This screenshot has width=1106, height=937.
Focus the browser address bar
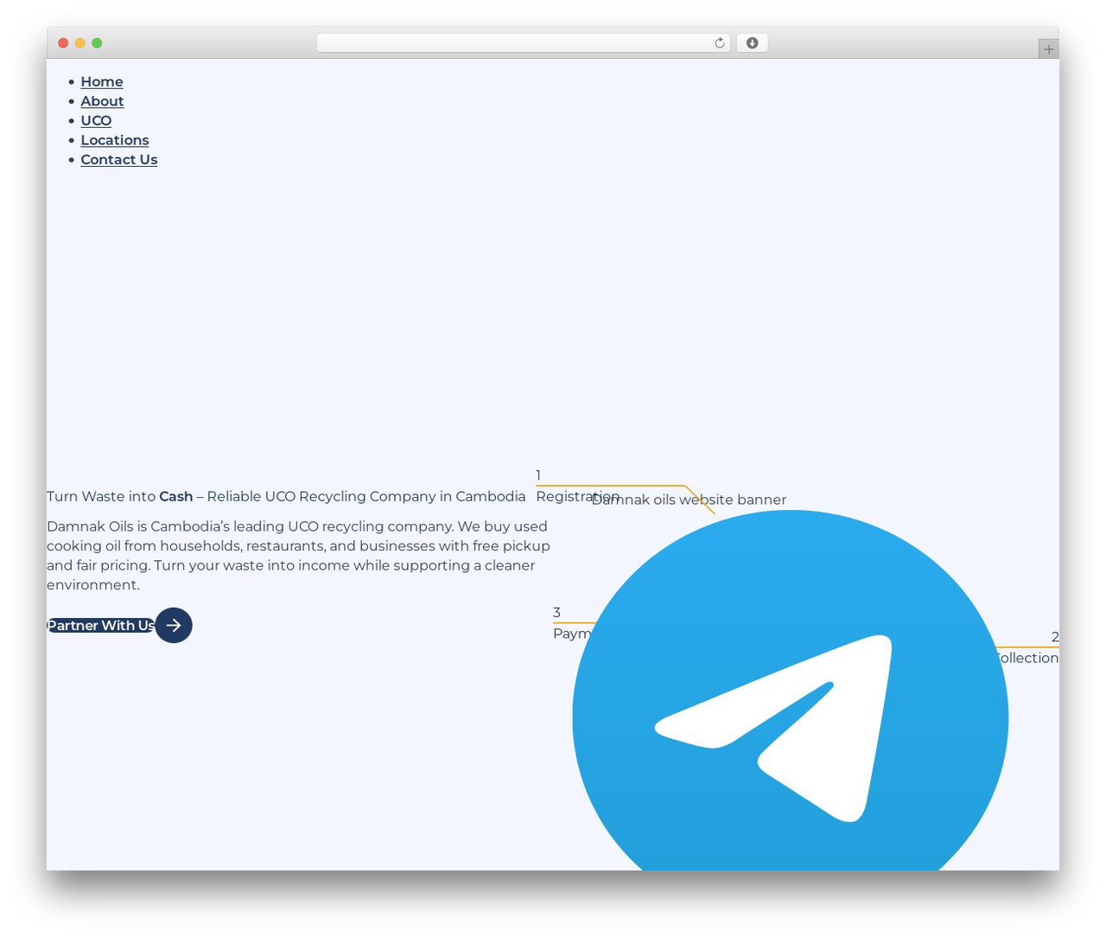[x=523, y=43]
